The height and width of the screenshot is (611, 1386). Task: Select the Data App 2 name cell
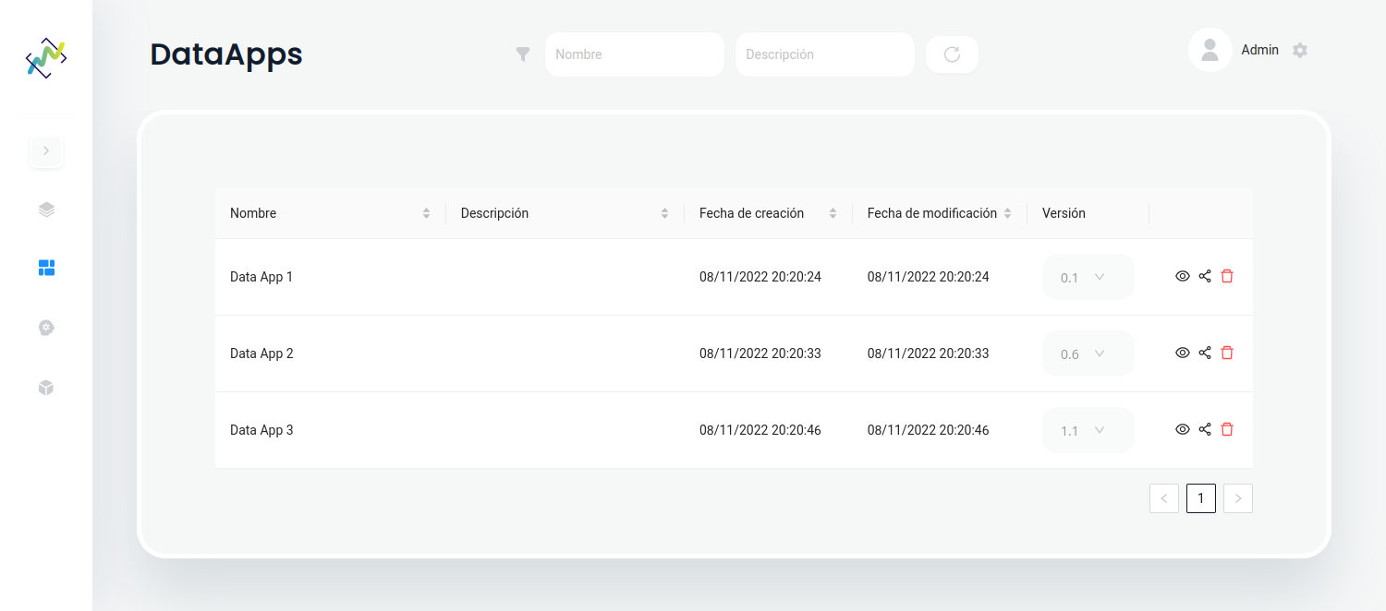(x=331, y=353)
